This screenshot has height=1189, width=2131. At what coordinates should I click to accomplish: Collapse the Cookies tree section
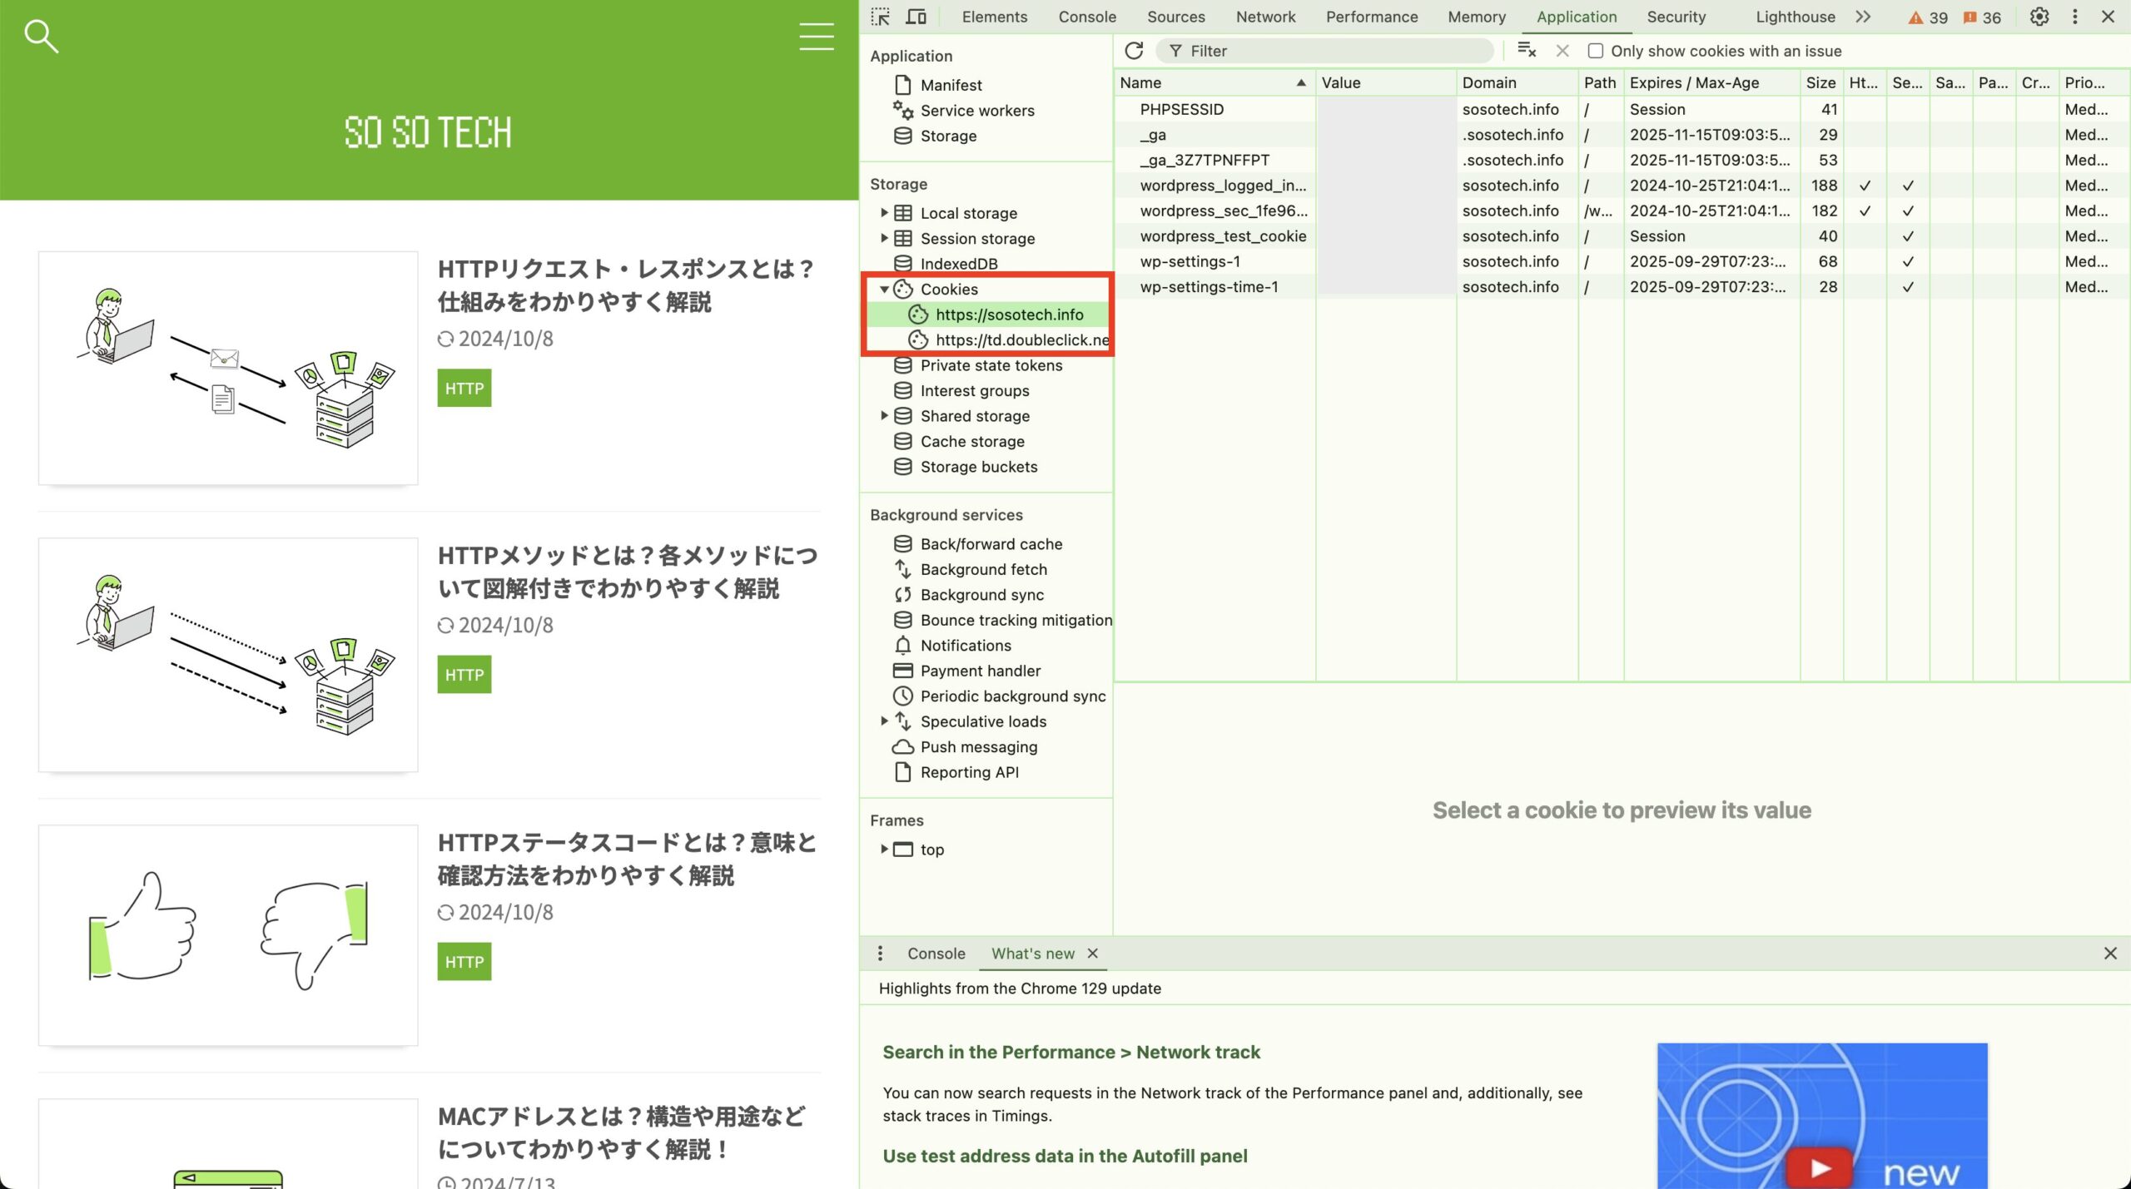(x=884, y=290)
